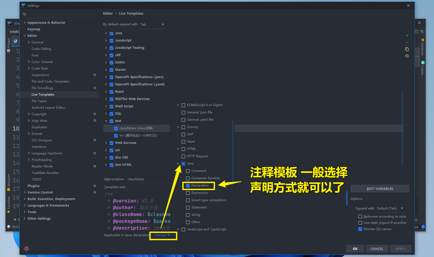Select Live Templates in sidebar
Image resolution: width=434 pixels, height=257 pixels.
click(43, 95)
